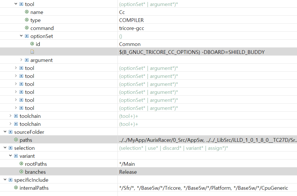Select the id attribute label
This screenshot has width=297, height=196.
pyautogui.click(x=38, y=44)
